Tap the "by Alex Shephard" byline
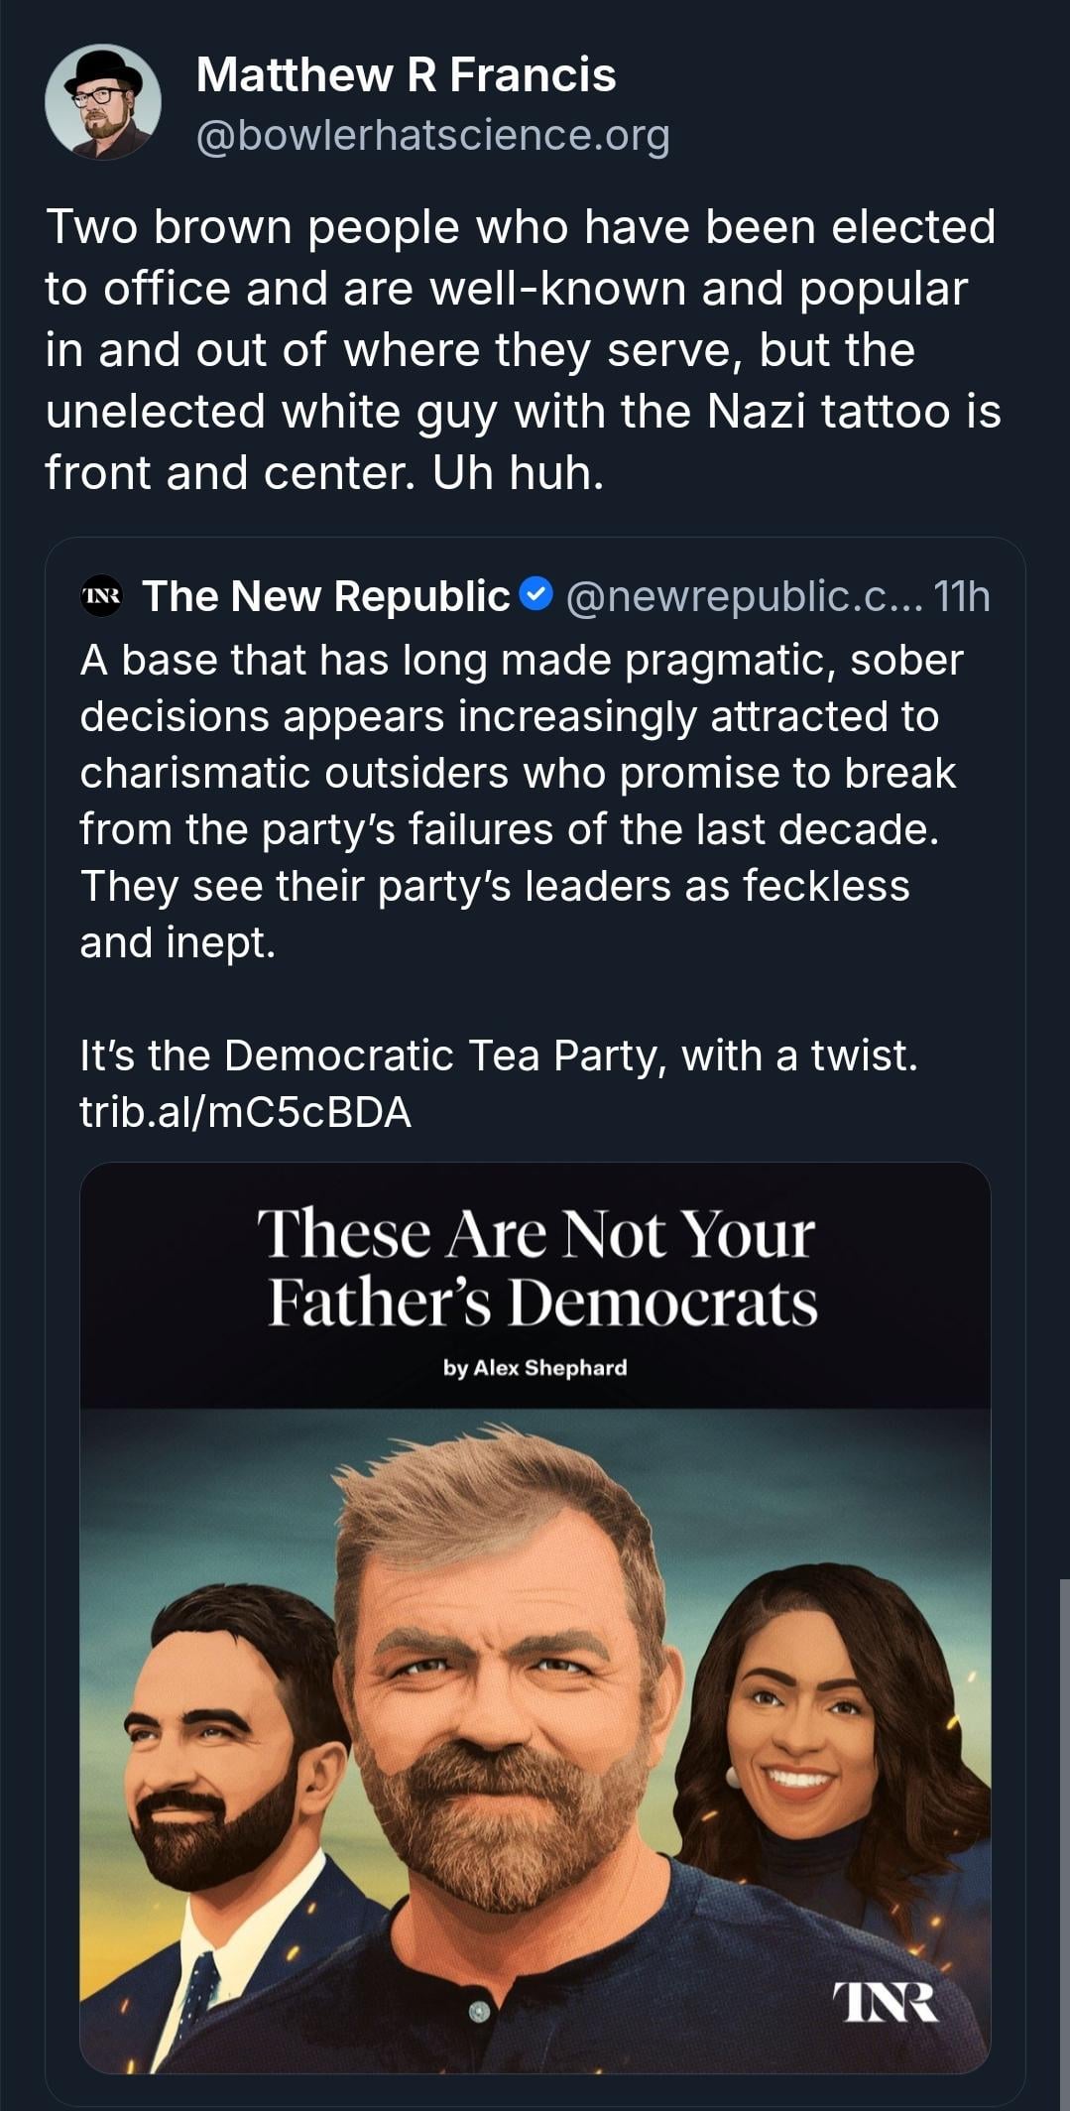Viewport: 1070px width, 2111px height. [535, 1367]
